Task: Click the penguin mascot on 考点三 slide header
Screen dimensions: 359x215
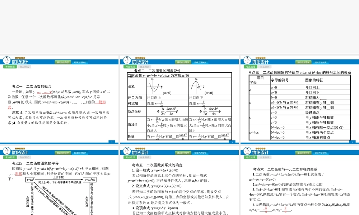Action: [247, 60]
